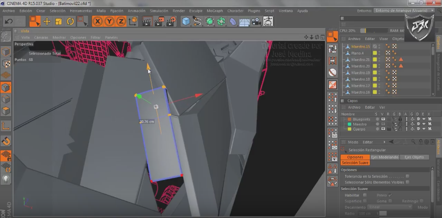Open Edit Render Settings gear clapperboard
442x218 pixels.
click(171, 21)
